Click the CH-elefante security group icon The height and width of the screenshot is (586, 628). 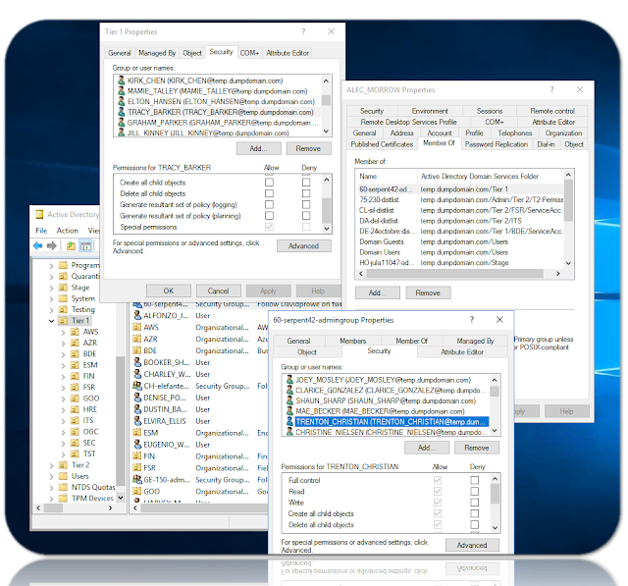coord(137,386)
